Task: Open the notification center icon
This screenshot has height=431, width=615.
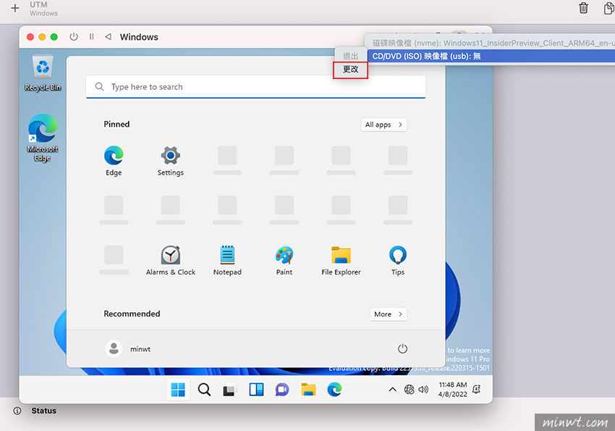Action: 477,390
